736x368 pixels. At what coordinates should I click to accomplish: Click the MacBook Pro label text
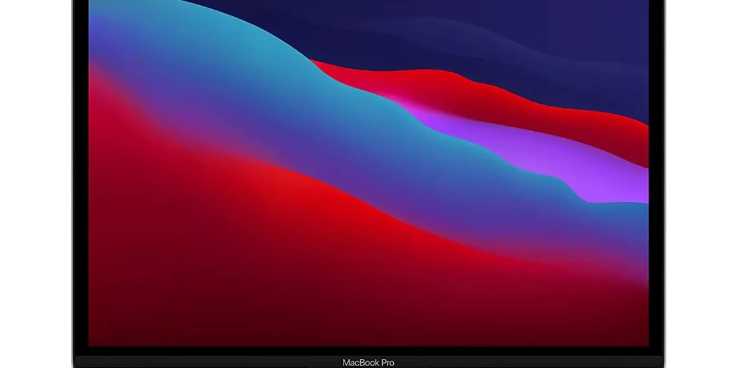(369, 362)
